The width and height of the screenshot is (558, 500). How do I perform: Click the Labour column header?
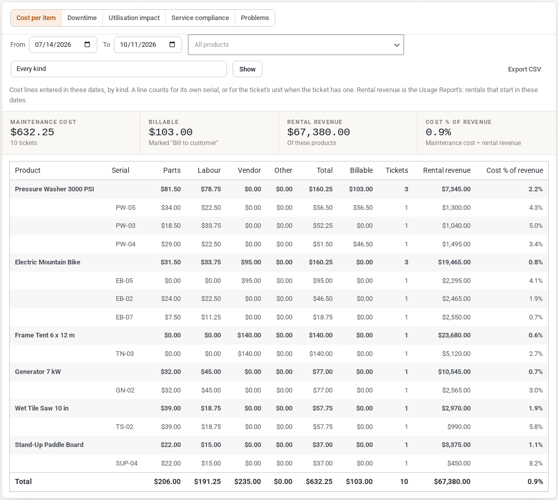point(209,170)
